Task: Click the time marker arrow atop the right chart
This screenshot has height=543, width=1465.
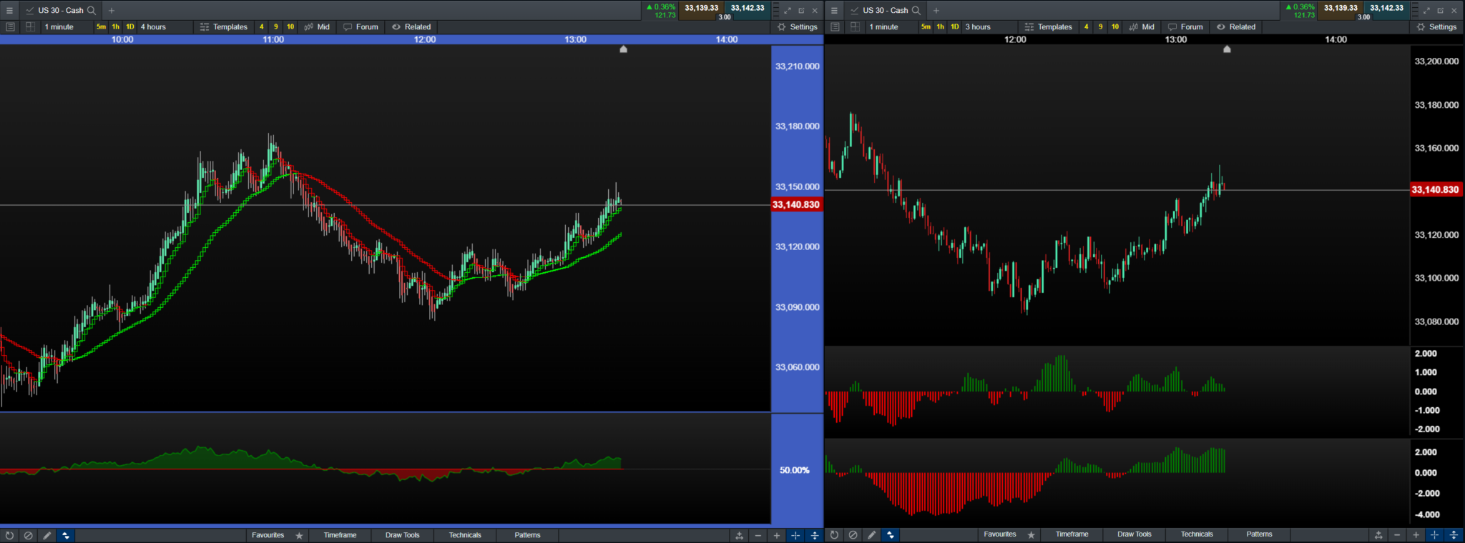Action: click(x=1228, y=49)
